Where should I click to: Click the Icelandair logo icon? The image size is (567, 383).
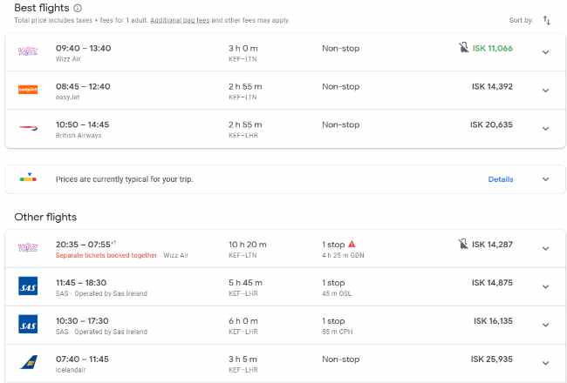[x=28, y=362]
